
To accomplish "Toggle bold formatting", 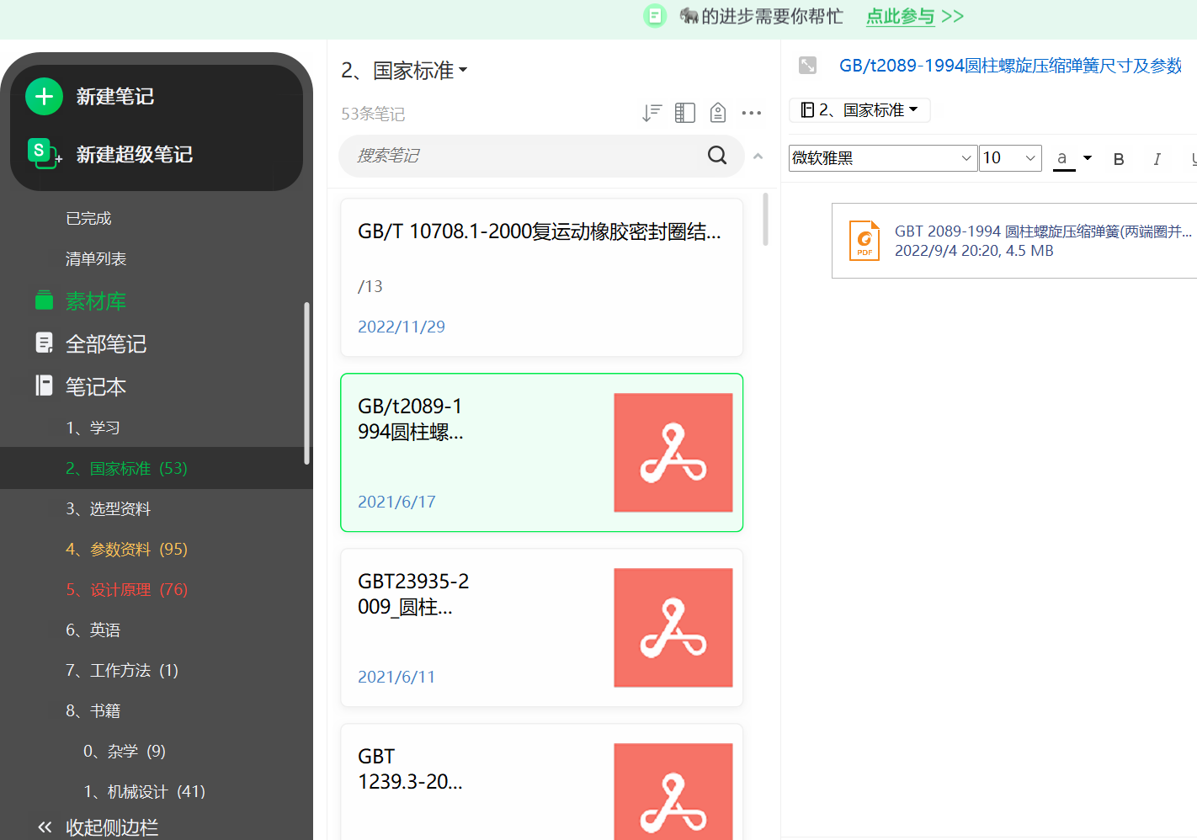I will click(x=1119, y=159).
